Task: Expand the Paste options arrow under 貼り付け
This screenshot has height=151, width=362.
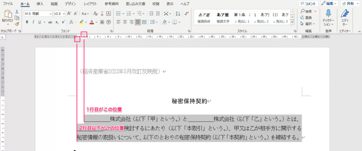Action: click(8, 24)
